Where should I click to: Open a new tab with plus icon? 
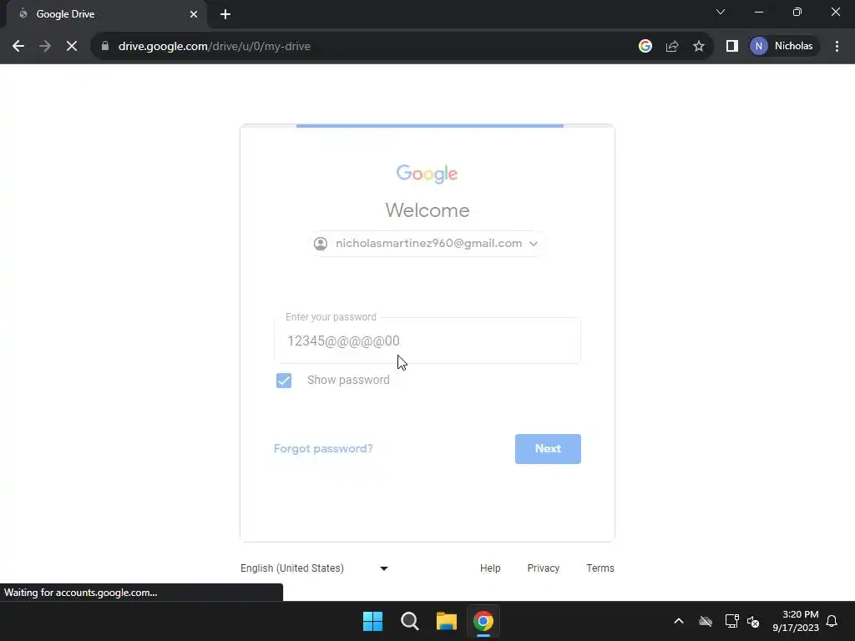[x=225, y=14]
